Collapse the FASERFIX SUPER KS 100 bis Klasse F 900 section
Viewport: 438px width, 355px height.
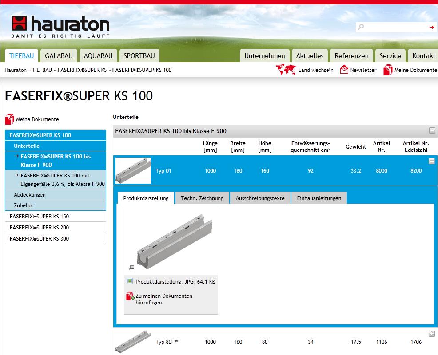(432, 130)
